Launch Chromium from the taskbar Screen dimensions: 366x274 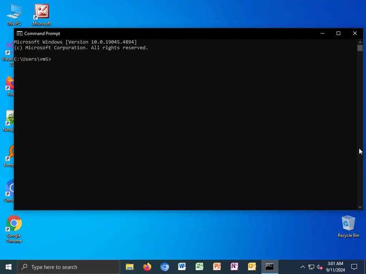[164, 267]
